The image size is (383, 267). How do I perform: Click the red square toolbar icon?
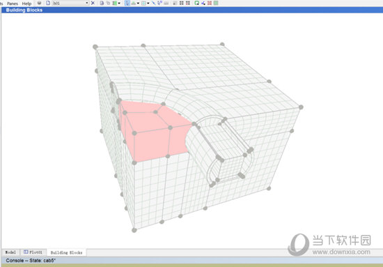click(x=210, y=3)
